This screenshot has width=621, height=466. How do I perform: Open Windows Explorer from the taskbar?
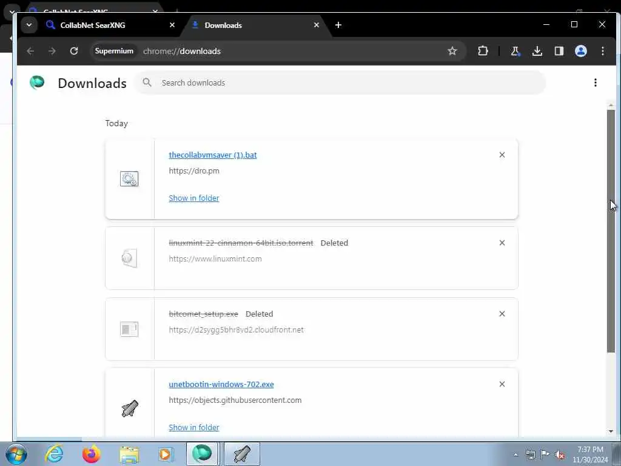coord(129,454)
